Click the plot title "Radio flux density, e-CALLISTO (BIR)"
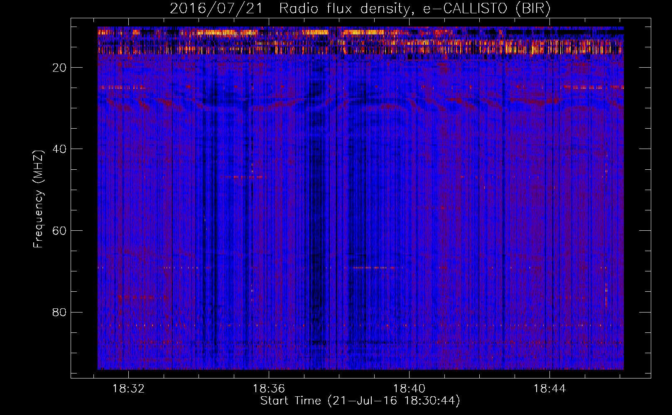This screenshot has height=415, width=672. coord(415,8)
